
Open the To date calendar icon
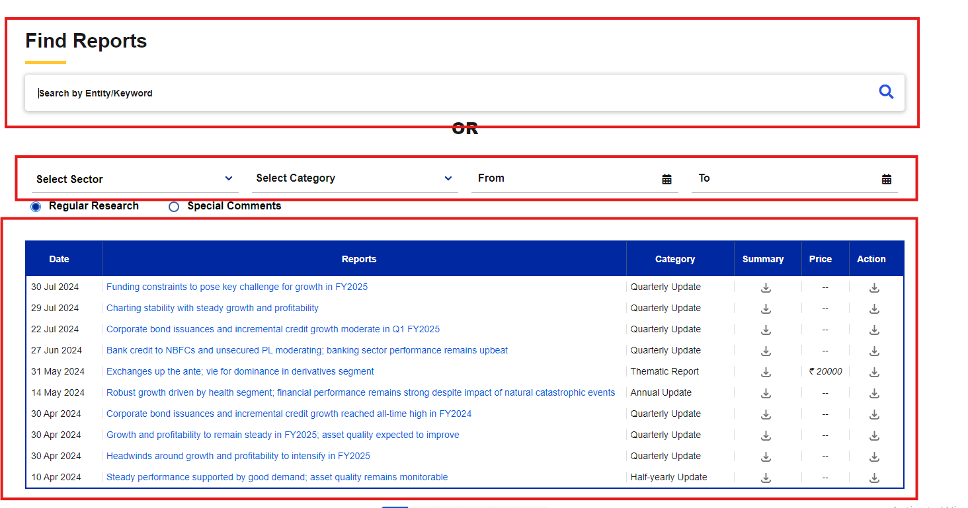(887, 179)
